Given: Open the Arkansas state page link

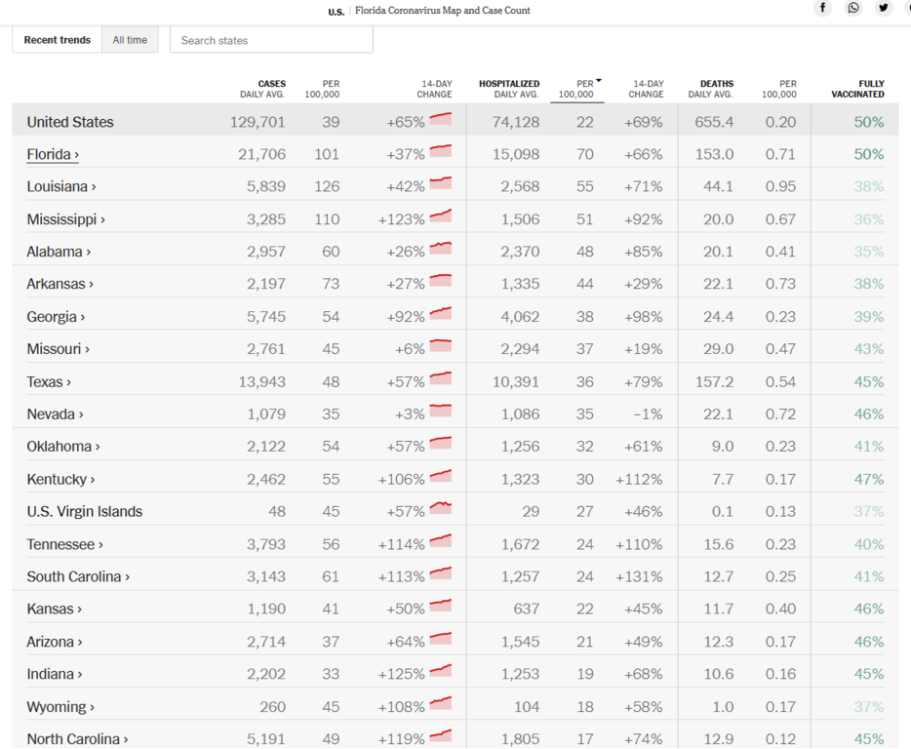Looking at the screenshot, I should click(60, 284).
